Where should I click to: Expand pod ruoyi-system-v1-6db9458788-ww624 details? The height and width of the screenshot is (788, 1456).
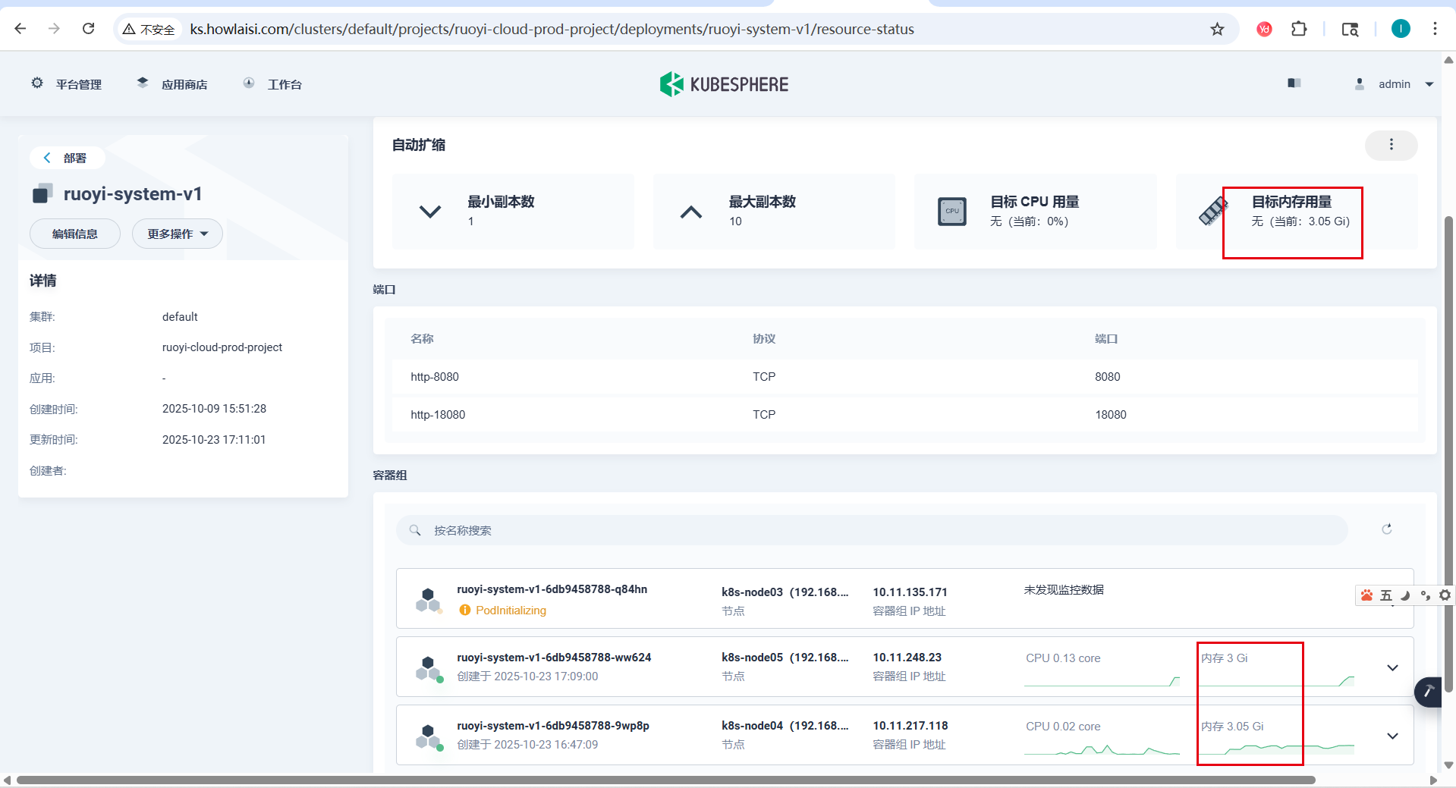(x=1392, y=667)
